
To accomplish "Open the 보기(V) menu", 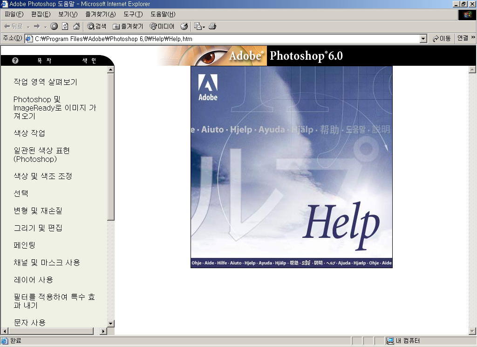I will point(68,14).
